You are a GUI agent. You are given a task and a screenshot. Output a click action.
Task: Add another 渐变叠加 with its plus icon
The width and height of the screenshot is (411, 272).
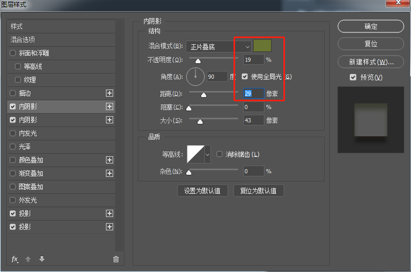(110, 173)
